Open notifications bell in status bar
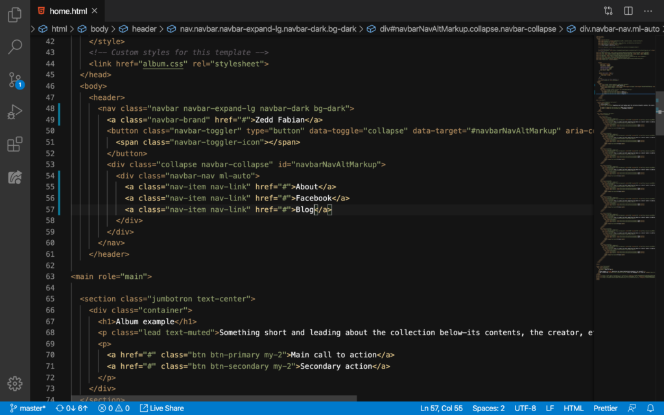The image size is (664, 415). point(650,409)
